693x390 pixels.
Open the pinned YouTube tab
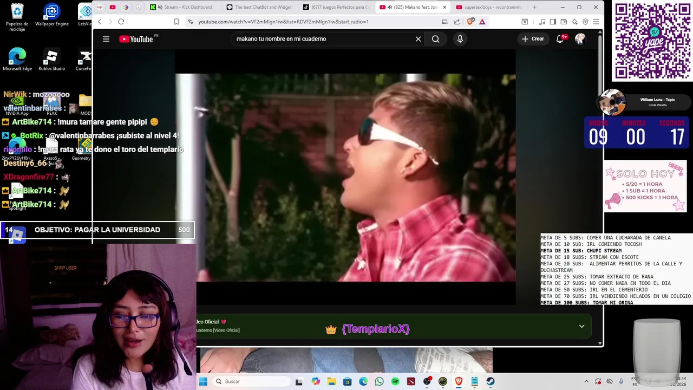coord(112,7)
